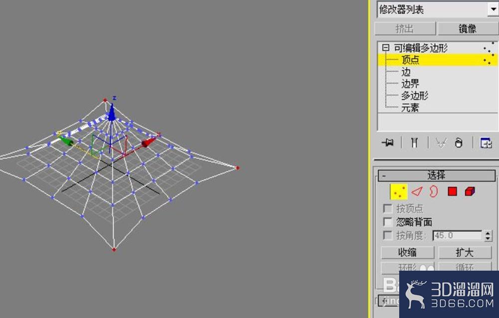
Task: Toggle the 按角度 checkbox
Action: tap(388, 236)
